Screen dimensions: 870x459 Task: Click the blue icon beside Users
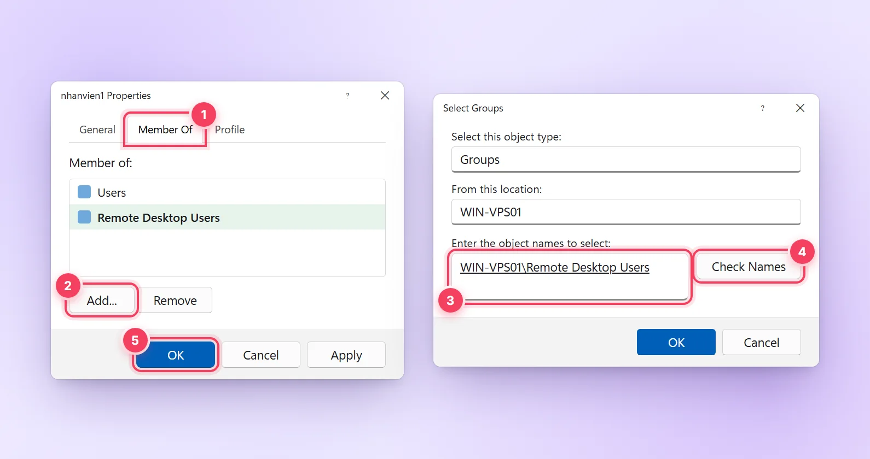pyautogui.click(x=84, y=192)
